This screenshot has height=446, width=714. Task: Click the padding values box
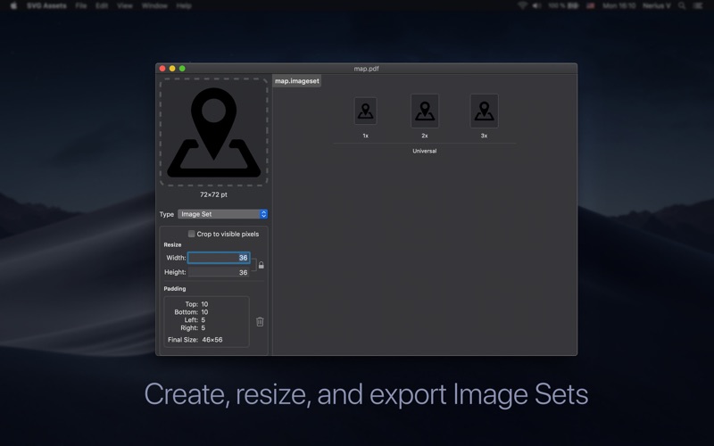pyautogui.click(x=206, y=321)
